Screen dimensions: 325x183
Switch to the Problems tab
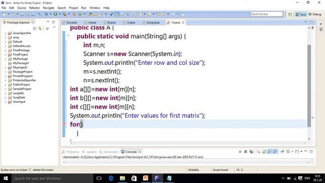coord(71,152)
